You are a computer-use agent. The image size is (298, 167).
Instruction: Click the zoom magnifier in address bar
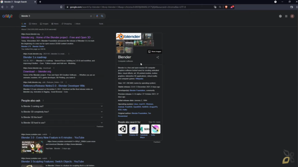pyautogui.click(x=220, y=7)
